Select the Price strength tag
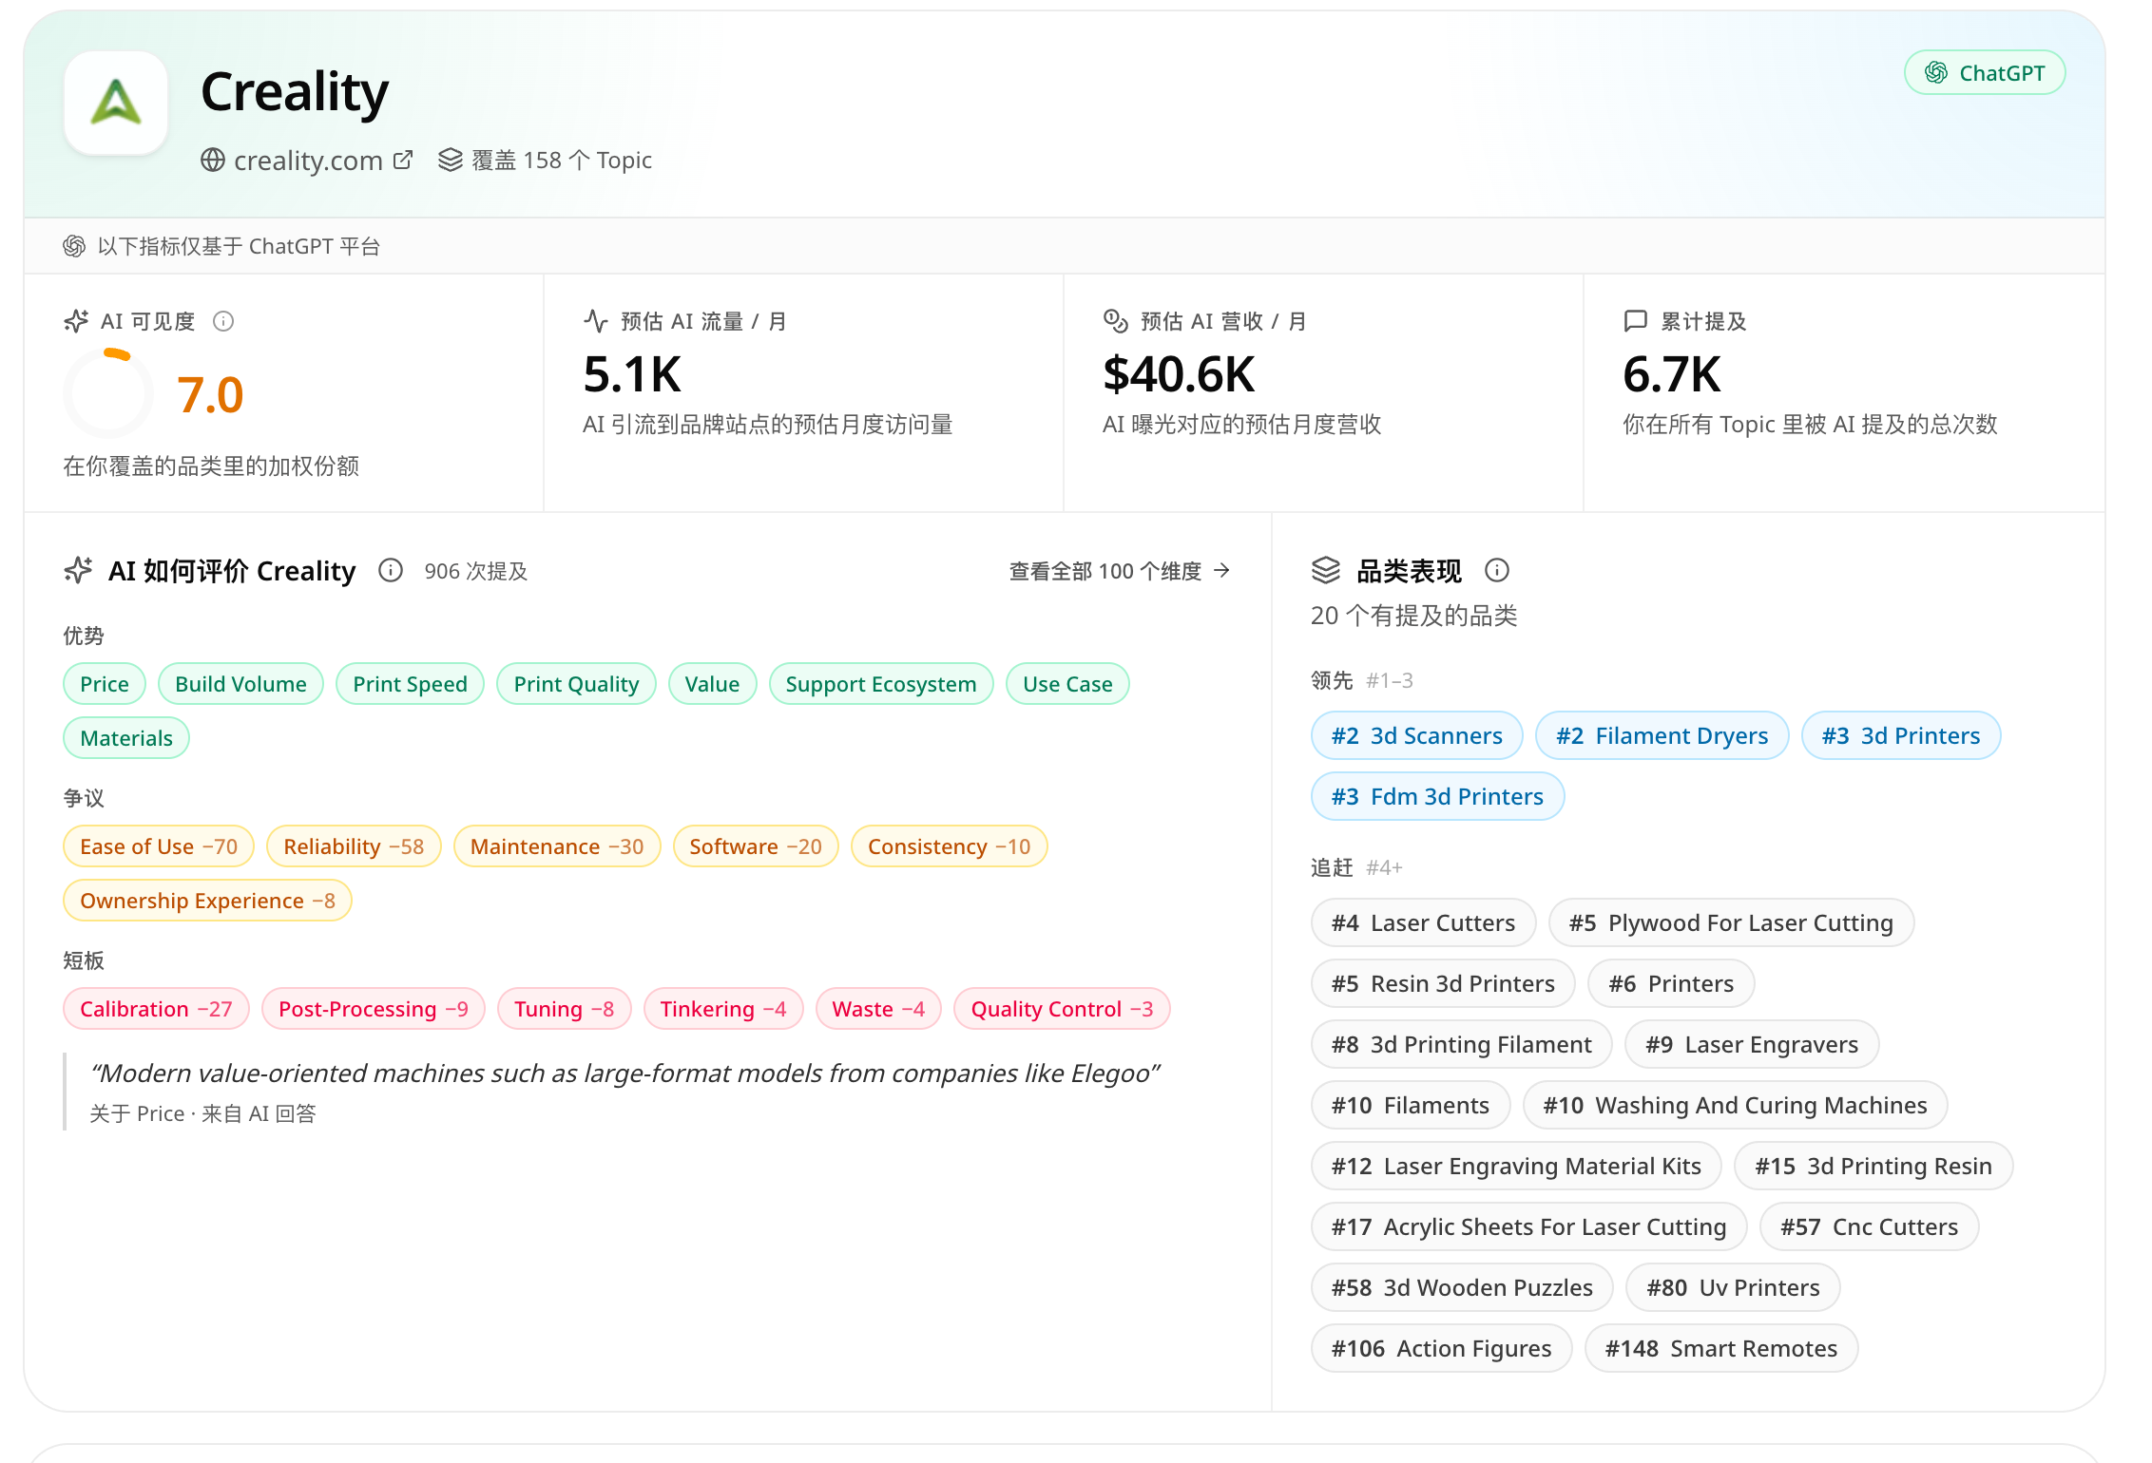2152x1463 pixels. 105,684
